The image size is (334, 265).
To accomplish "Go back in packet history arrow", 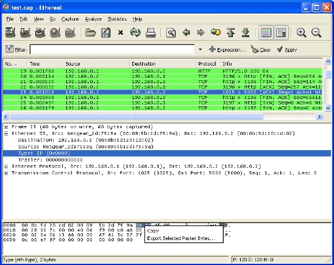I will [186, 32].
